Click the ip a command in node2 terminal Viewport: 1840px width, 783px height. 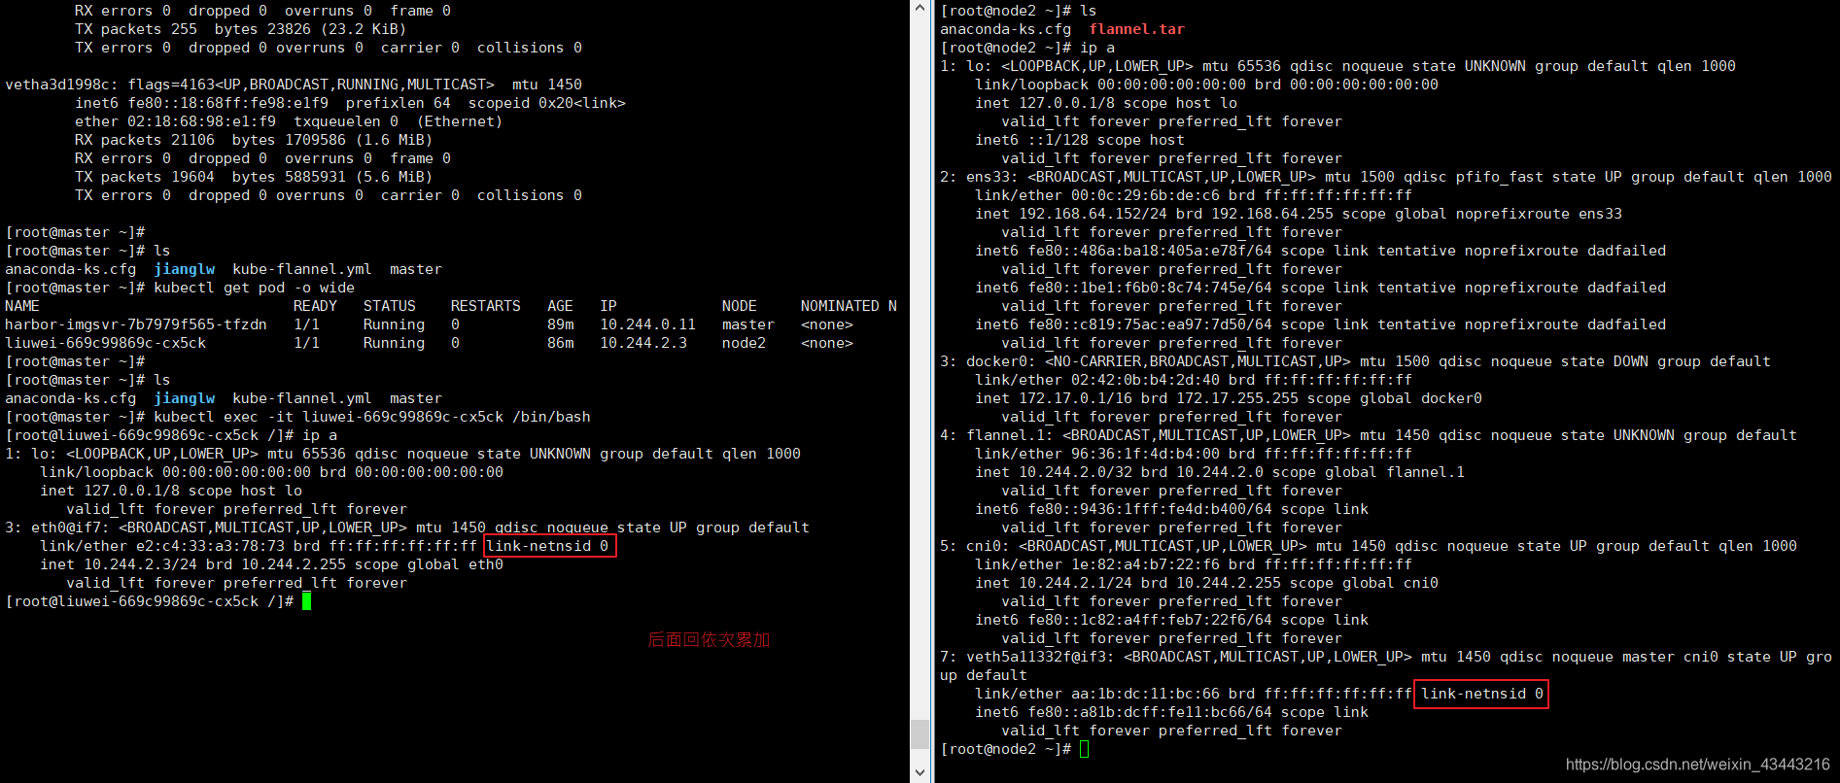click(1096, 48)
